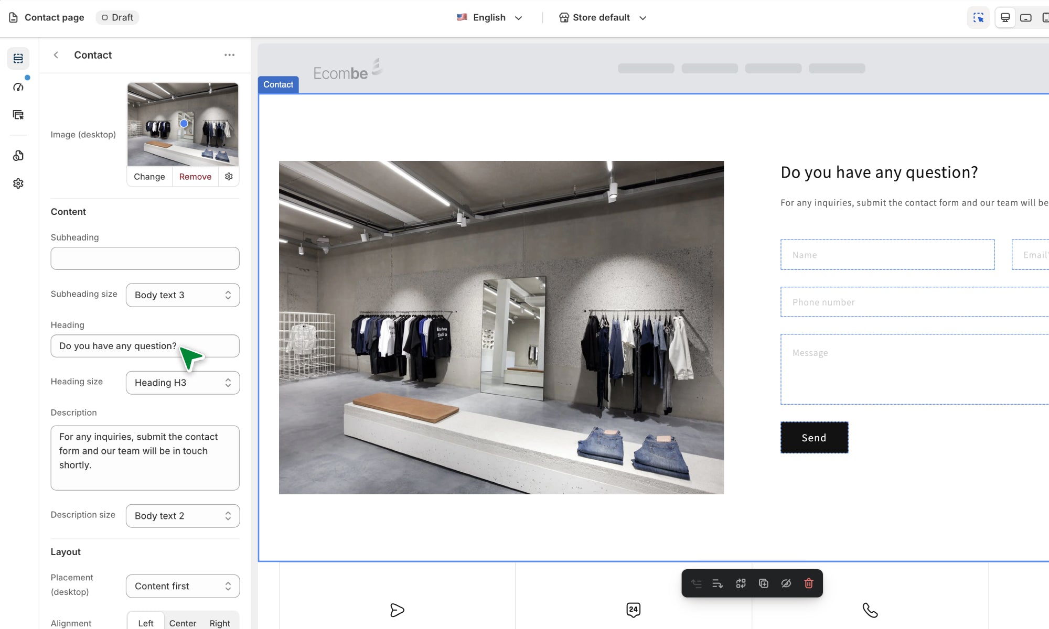The width and height of the screenshot is (1049, 629).
Task: Duplicate section from the floating toolbar
Action: 764,583
